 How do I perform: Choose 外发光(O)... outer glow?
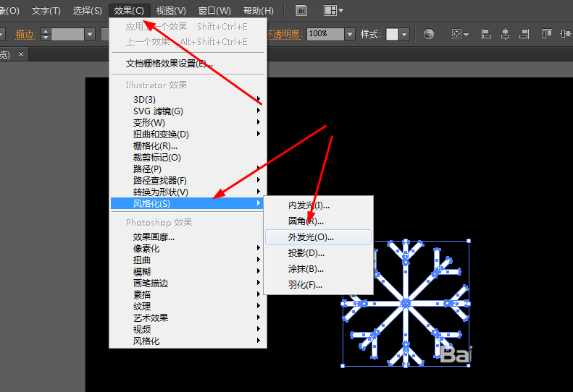[x=318, y=237]
